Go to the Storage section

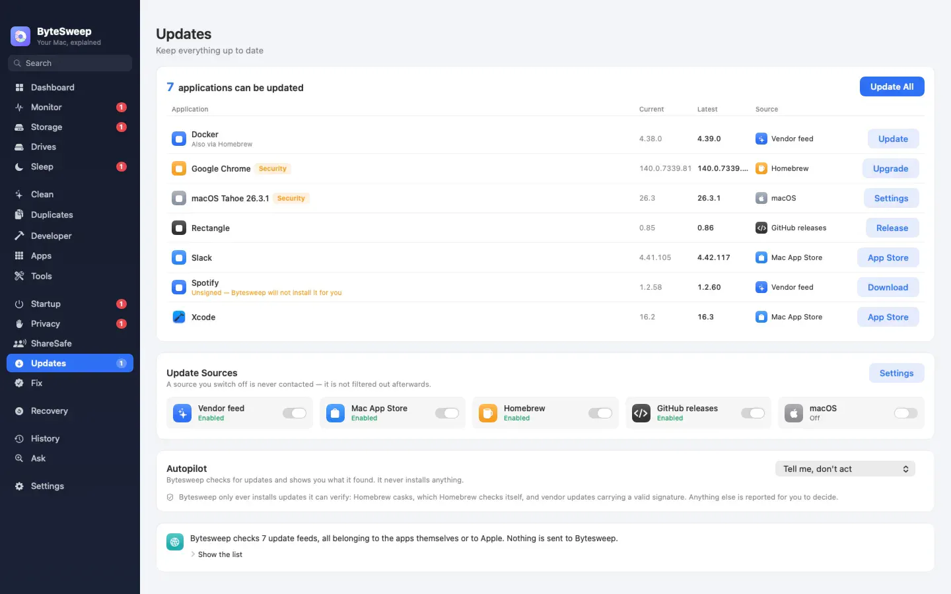[70, 127]
